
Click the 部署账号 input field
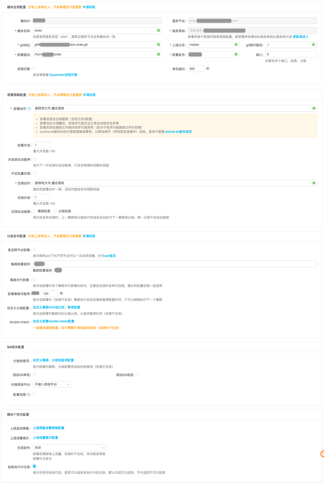tap(214, 54)
